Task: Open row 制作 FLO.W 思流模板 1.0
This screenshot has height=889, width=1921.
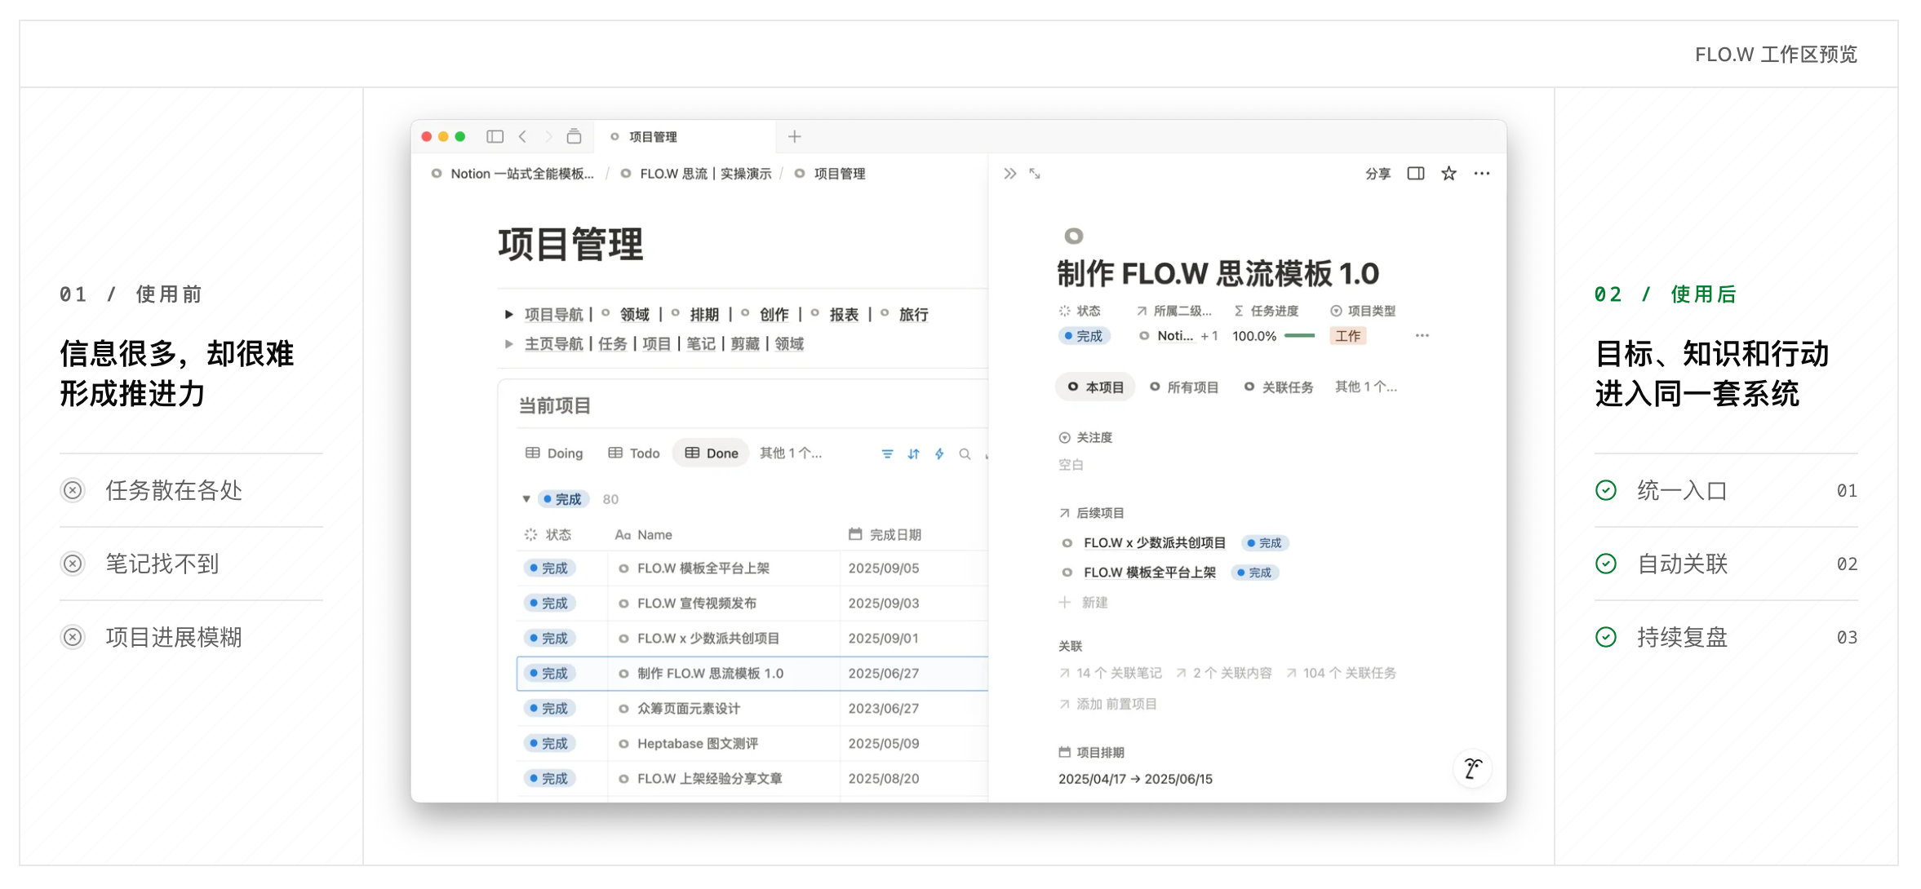Action: 710,673
